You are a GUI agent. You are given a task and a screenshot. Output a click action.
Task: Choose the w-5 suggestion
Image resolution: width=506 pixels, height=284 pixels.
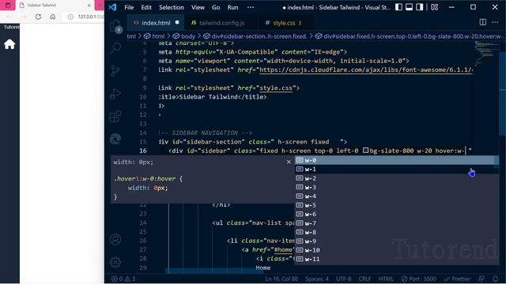click(397, 205)
